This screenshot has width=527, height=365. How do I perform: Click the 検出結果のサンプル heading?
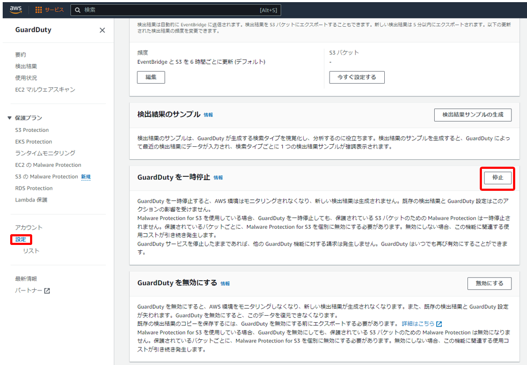169,115
